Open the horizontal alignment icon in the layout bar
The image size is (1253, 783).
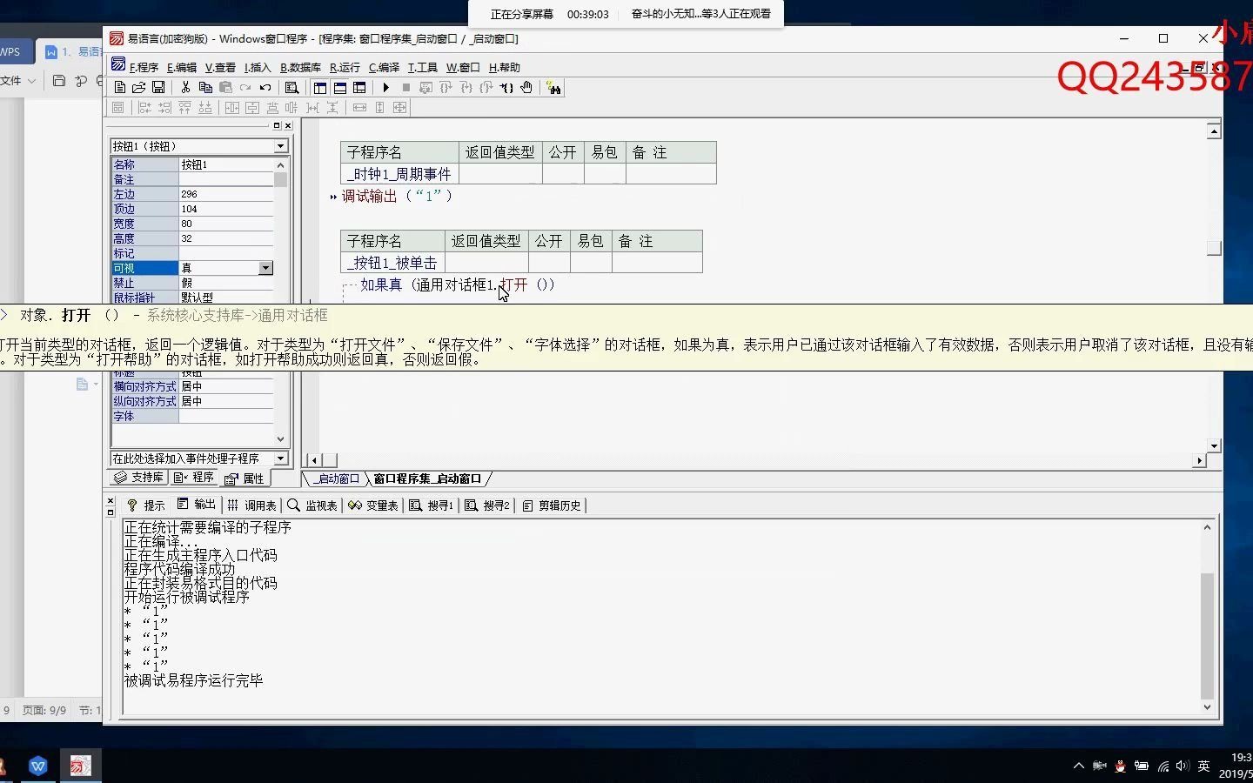point(231,107)
